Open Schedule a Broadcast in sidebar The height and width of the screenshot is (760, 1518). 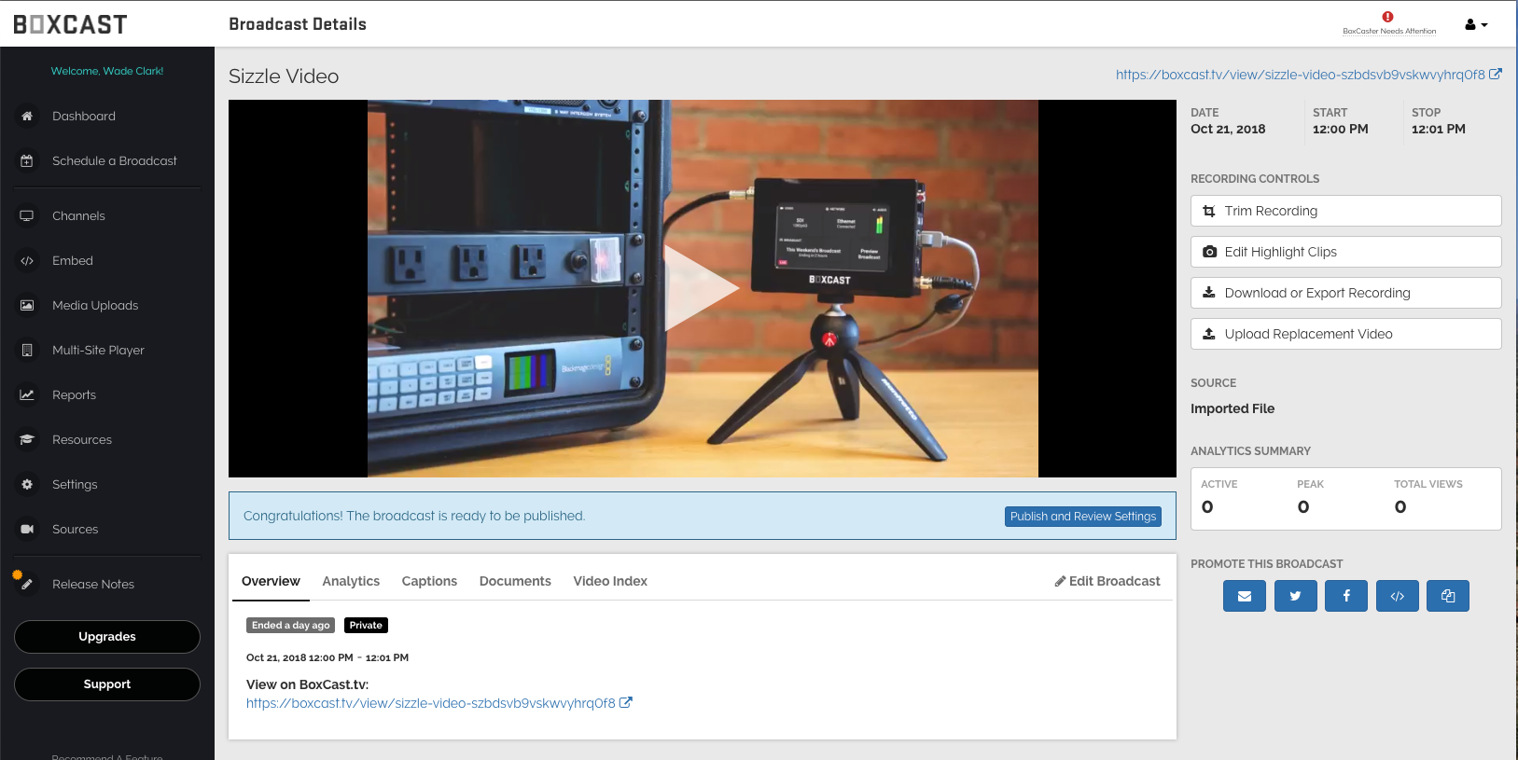coord(114,161)
